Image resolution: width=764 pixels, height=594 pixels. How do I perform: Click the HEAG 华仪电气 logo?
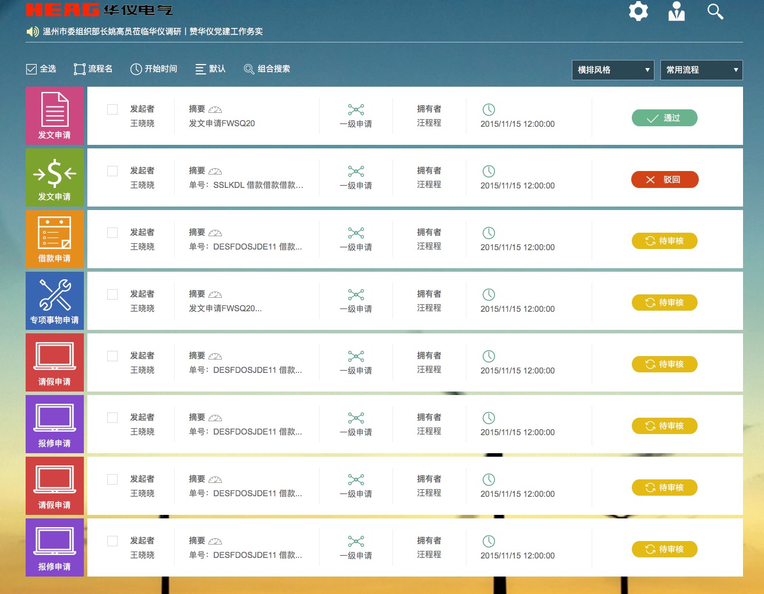point(99,10)
